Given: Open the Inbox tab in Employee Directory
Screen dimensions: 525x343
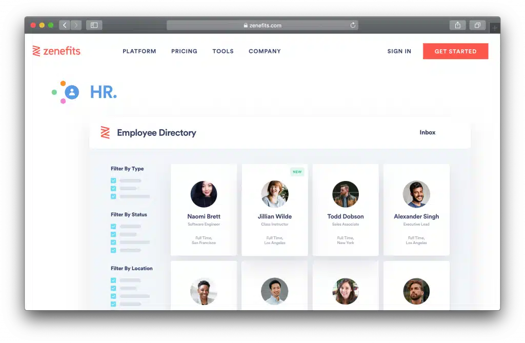Looking at the screenshot, I should click(x=427, y=132).
